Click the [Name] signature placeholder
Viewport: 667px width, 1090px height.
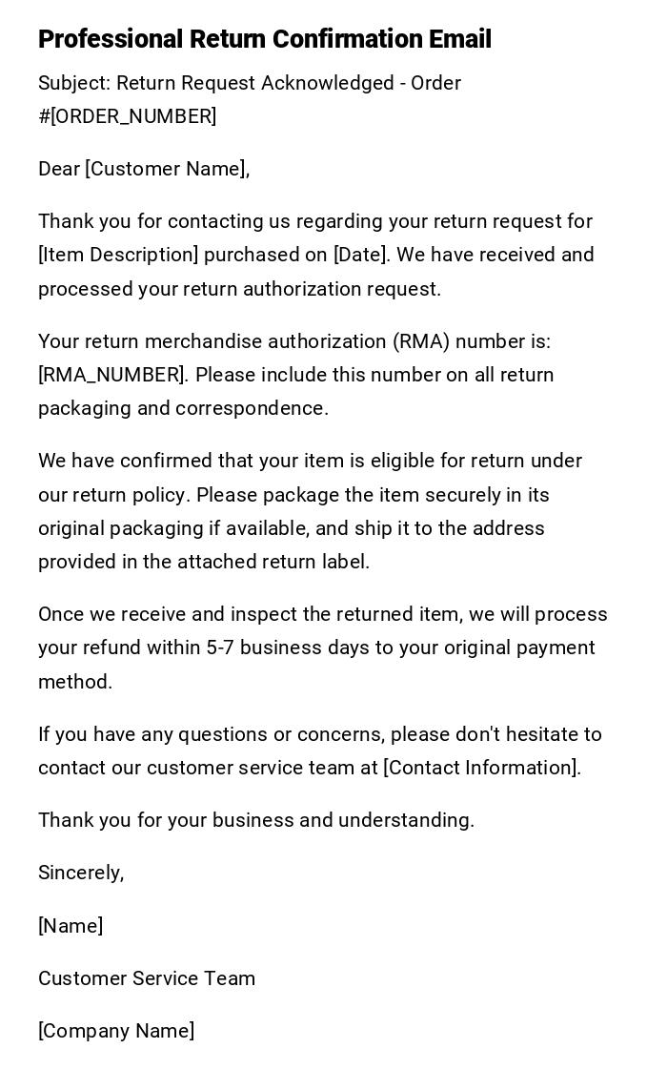pyautogui.click(x=71, y=926)
